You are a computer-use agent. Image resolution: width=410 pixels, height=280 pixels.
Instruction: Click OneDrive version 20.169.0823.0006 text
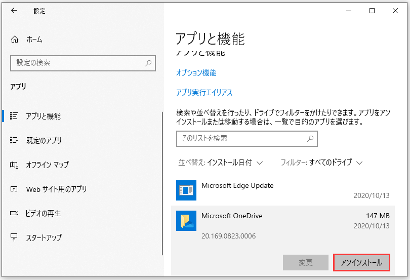[x=228, y=236]
